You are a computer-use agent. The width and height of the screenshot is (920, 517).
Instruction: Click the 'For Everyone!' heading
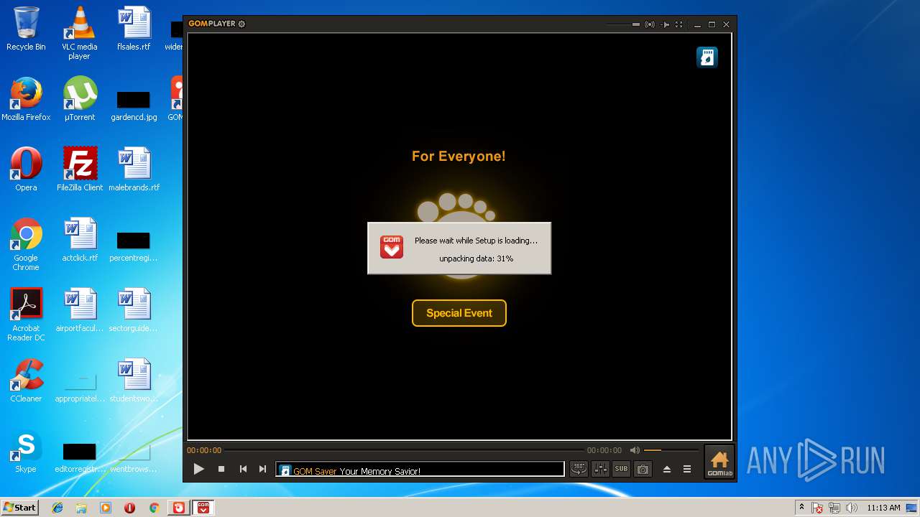click(x=459, y=156)
